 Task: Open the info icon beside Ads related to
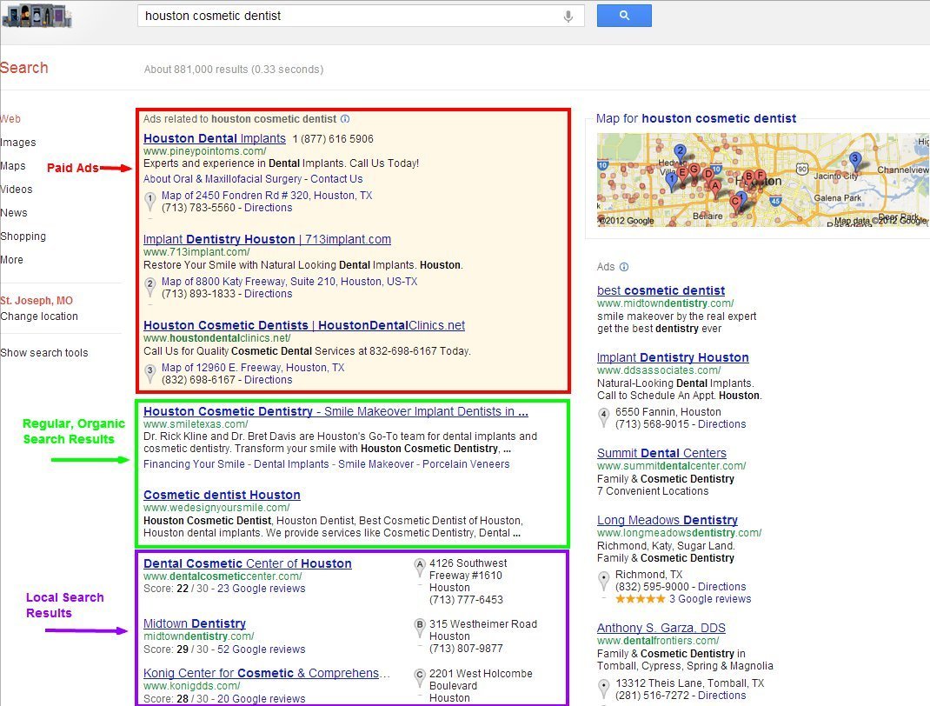pos(345,118)
